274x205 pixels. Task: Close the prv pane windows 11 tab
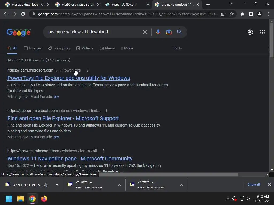(x=198, y=5)
